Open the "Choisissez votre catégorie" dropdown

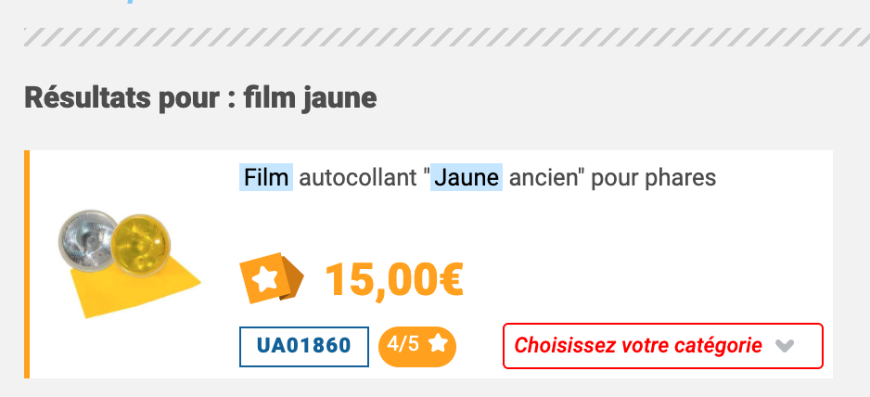663,346
